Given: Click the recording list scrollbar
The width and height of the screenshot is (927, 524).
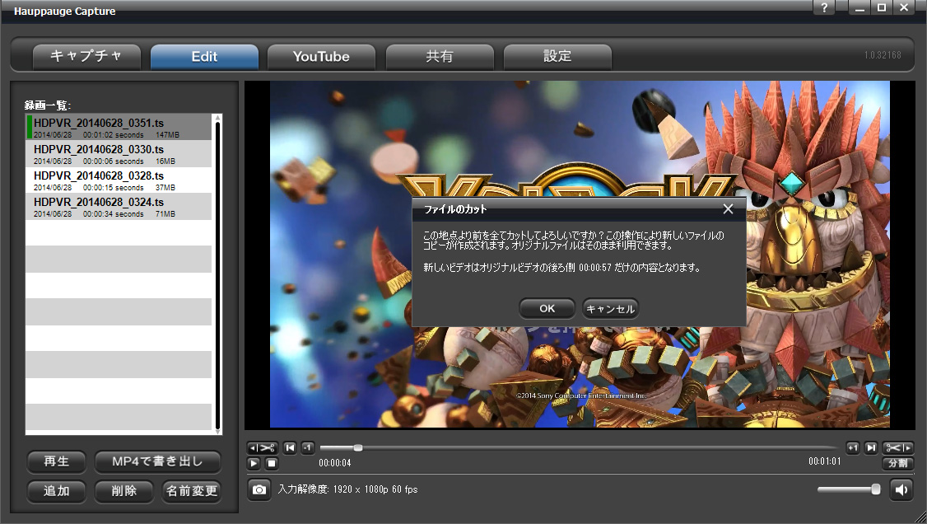Looking at the screenshot, I should (217, 274).
